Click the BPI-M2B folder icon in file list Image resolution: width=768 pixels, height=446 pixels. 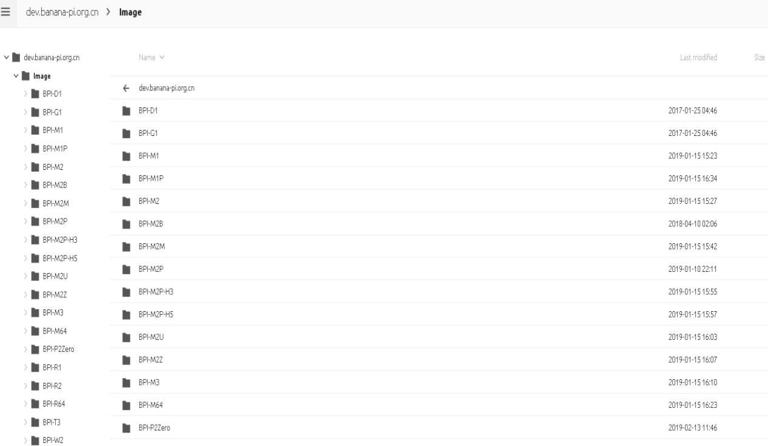[126, 224]
